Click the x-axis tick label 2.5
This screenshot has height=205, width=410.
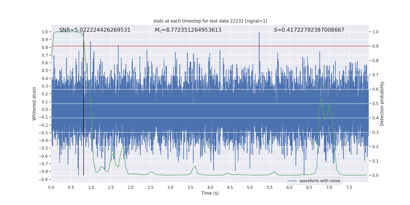151,187
